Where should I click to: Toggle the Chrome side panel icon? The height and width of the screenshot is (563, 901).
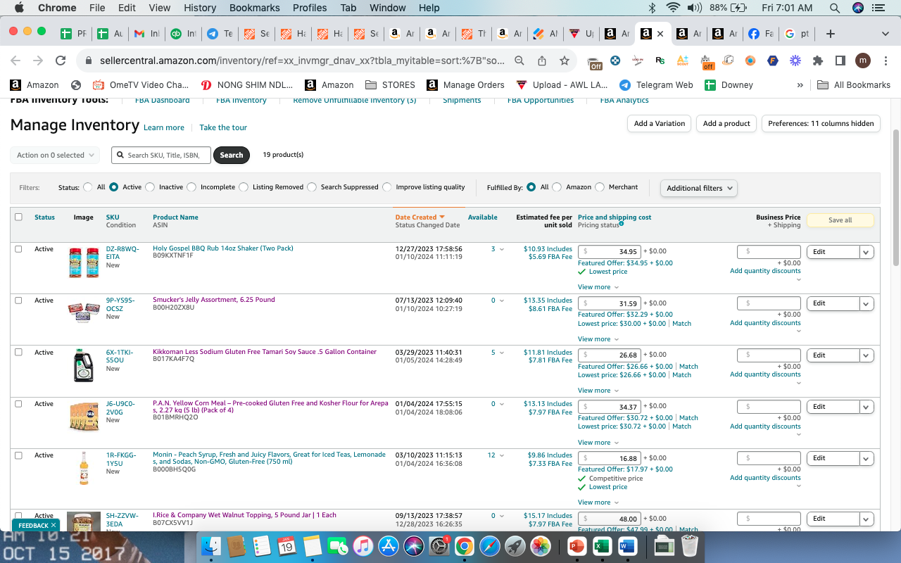tap(840, 61)
